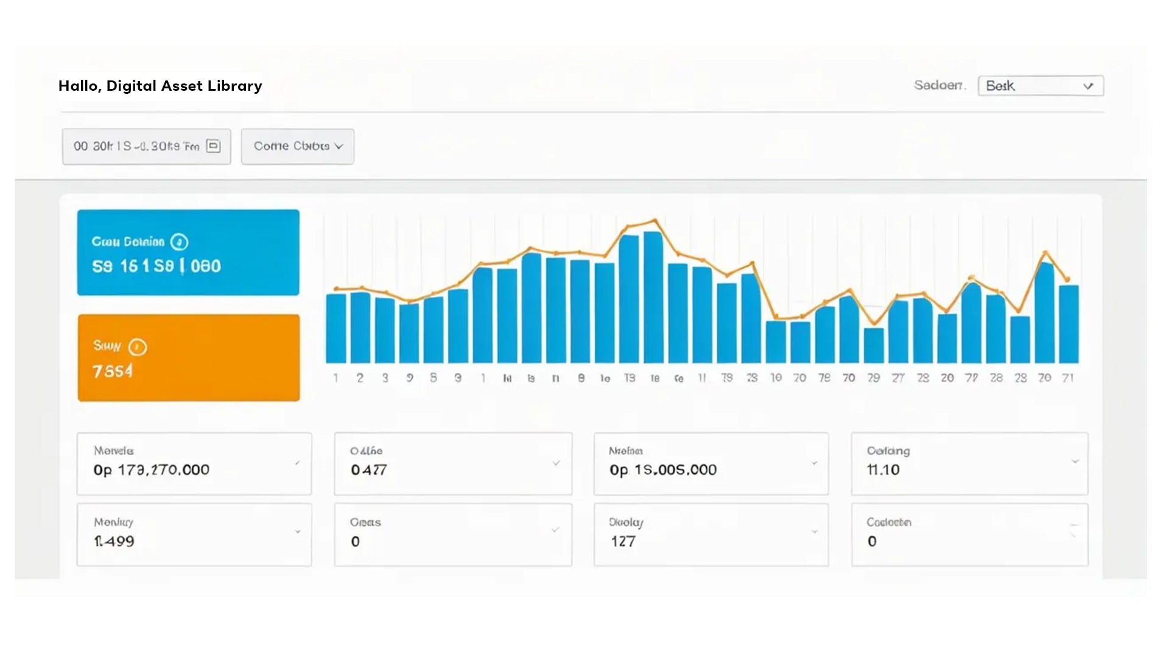The height and width of the screenshot is (658, 1169).
Task: Expand the chevron on the "1.499" card
Action: coord(298,532)
